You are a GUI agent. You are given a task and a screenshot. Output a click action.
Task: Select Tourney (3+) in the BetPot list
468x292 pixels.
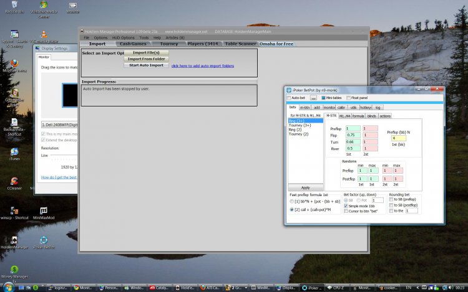[300, 125]
